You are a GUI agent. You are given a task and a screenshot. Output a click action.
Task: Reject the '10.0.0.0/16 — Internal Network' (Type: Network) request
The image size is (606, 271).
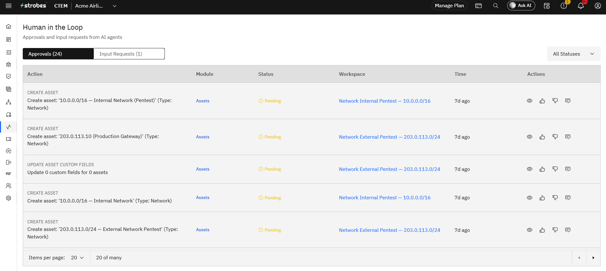point(555,198)
